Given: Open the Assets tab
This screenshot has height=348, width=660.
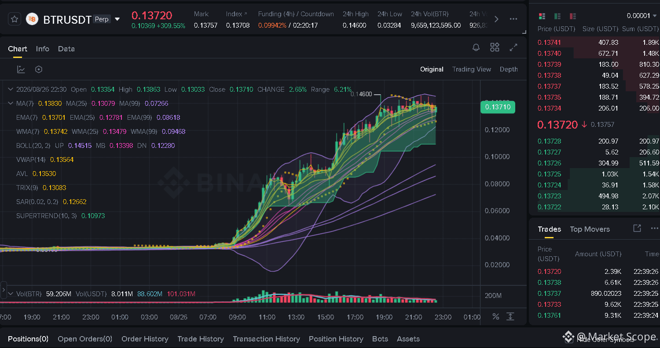Looking at the screenshot, I should point(408,339).
